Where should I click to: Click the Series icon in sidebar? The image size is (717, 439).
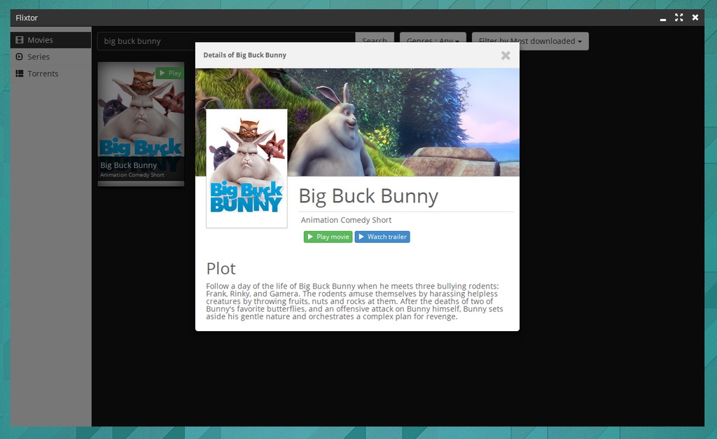tap(20, 57)
